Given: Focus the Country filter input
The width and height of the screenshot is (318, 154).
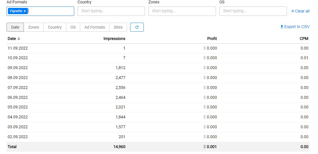Looking at the screenshot, I should (111, 11).
